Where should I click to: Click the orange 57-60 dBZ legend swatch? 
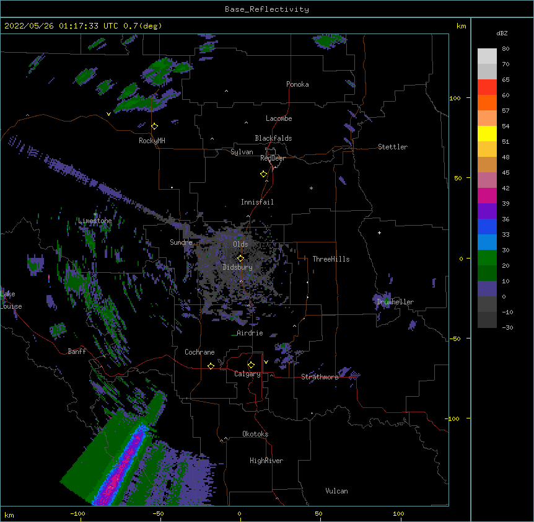(487, 103)
